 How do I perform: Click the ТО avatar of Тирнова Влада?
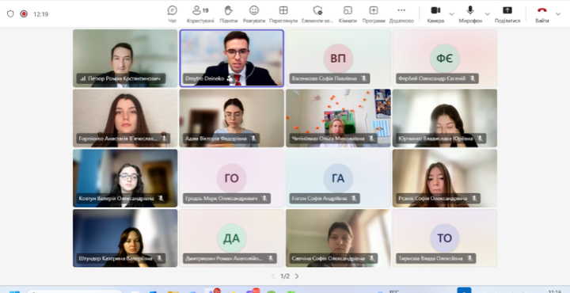(x=445, y=238)
